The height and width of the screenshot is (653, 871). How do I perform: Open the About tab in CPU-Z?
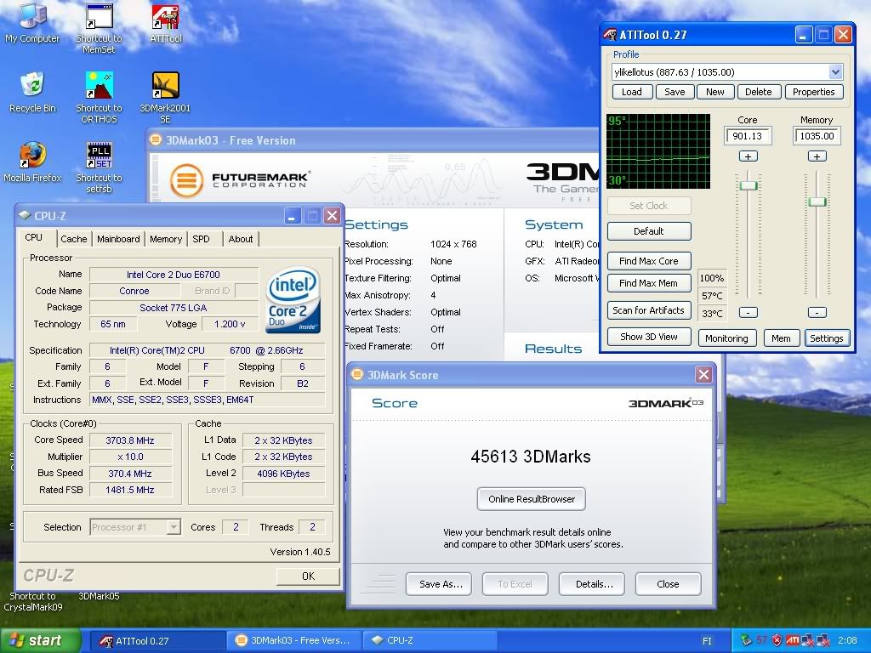point(241,239)
